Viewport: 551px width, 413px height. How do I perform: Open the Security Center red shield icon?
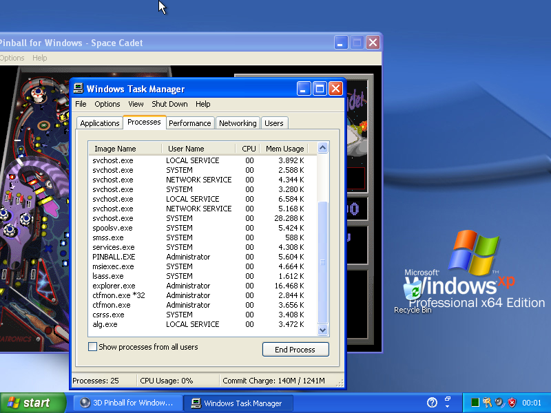512,403
